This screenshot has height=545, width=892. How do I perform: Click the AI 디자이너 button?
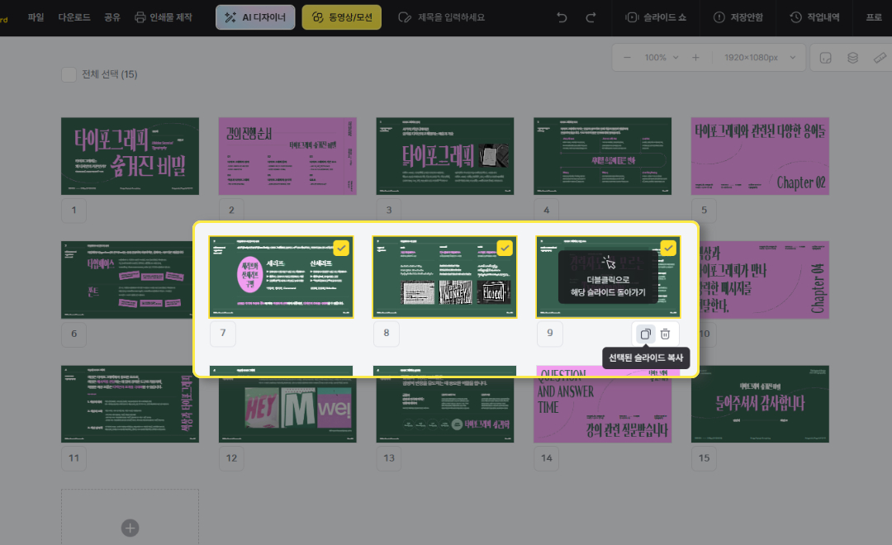tap(255, 17)
